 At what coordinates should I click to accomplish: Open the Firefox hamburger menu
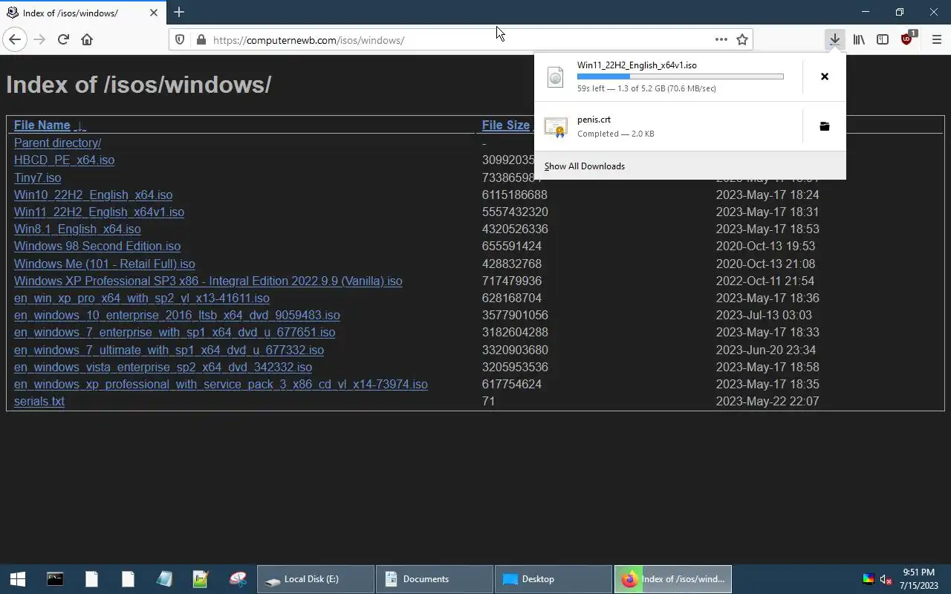[x=936, y=39]
